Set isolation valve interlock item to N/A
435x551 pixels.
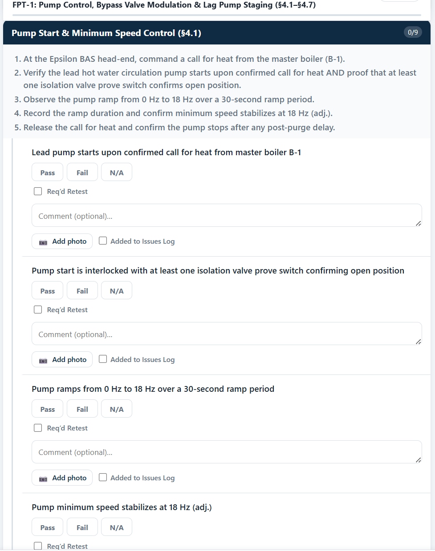coord(117,291)
